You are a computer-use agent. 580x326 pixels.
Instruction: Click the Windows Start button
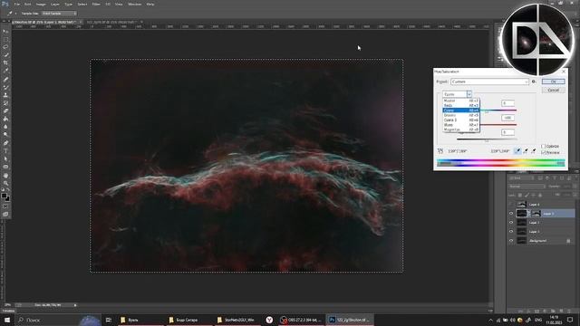(x=7, y=320)
